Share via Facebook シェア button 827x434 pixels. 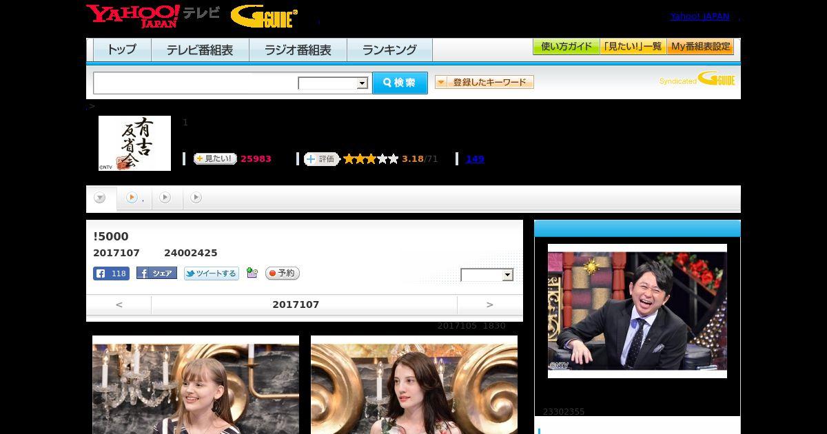click(x=156, y=273)
